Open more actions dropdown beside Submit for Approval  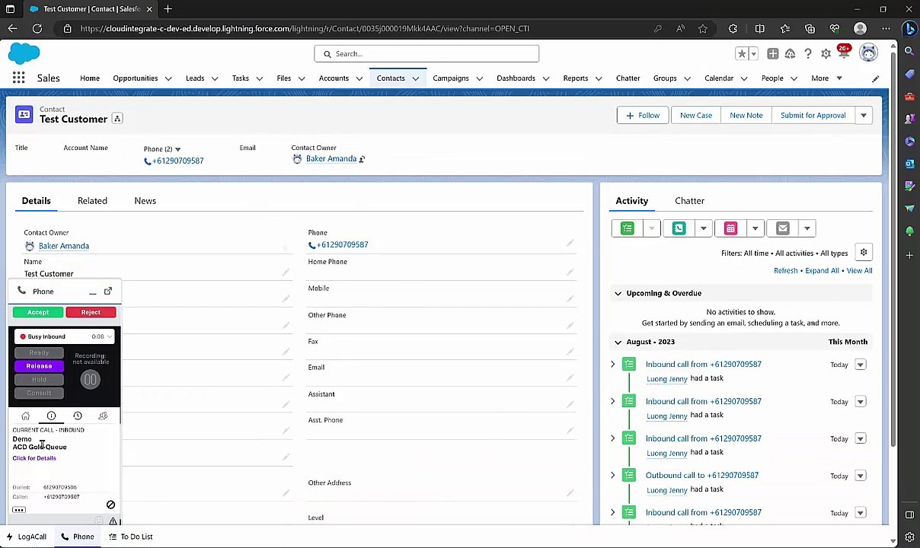[x=863, y=116]
